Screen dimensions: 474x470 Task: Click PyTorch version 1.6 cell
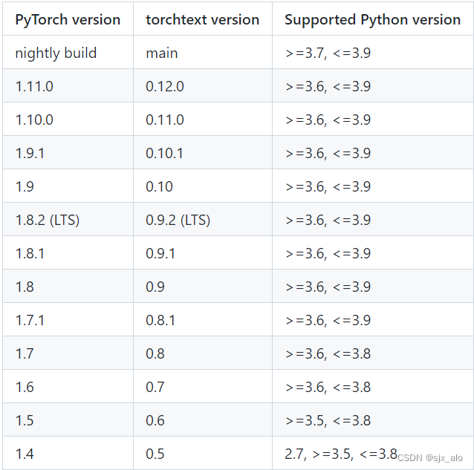point(25,388)
